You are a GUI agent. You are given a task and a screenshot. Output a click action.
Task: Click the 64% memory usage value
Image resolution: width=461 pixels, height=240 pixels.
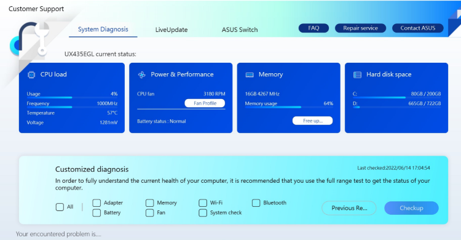pyautogui.click(x=328, y=103)
